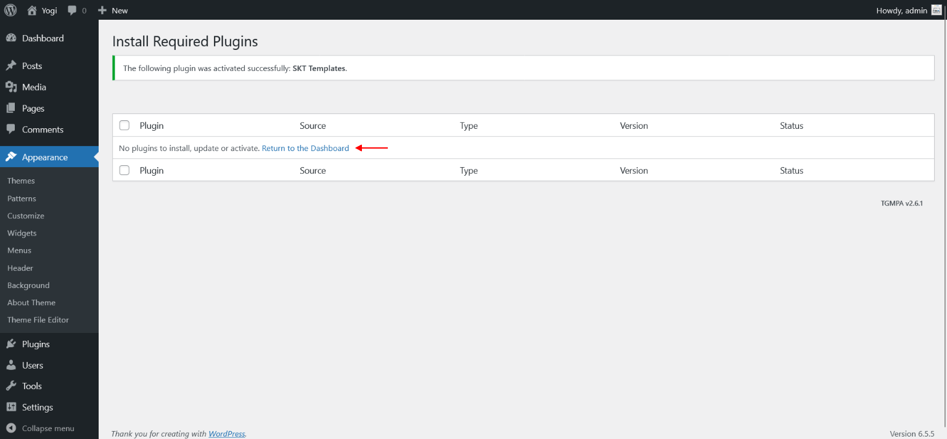This screenshot has width=947, height=439.
Task: Click the bottom Status column label
Action: pyautogui.click(x=792, y=170)
